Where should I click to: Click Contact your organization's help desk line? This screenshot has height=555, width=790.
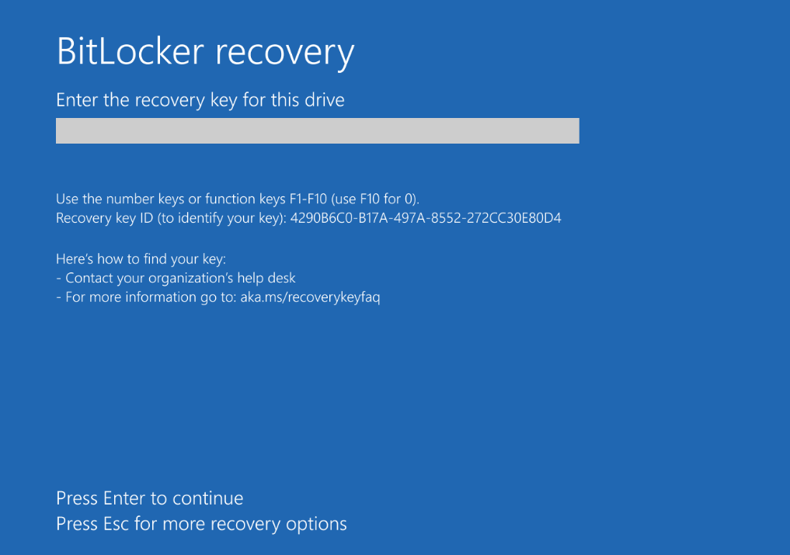click(x=176, y=277)
